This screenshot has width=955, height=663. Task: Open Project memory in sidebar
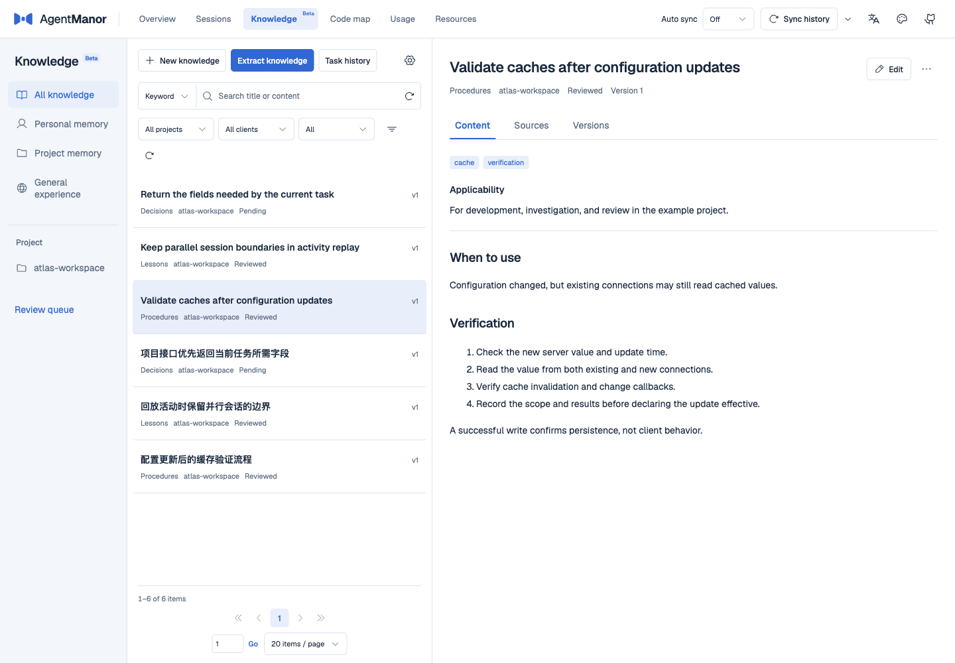(63, 153)
